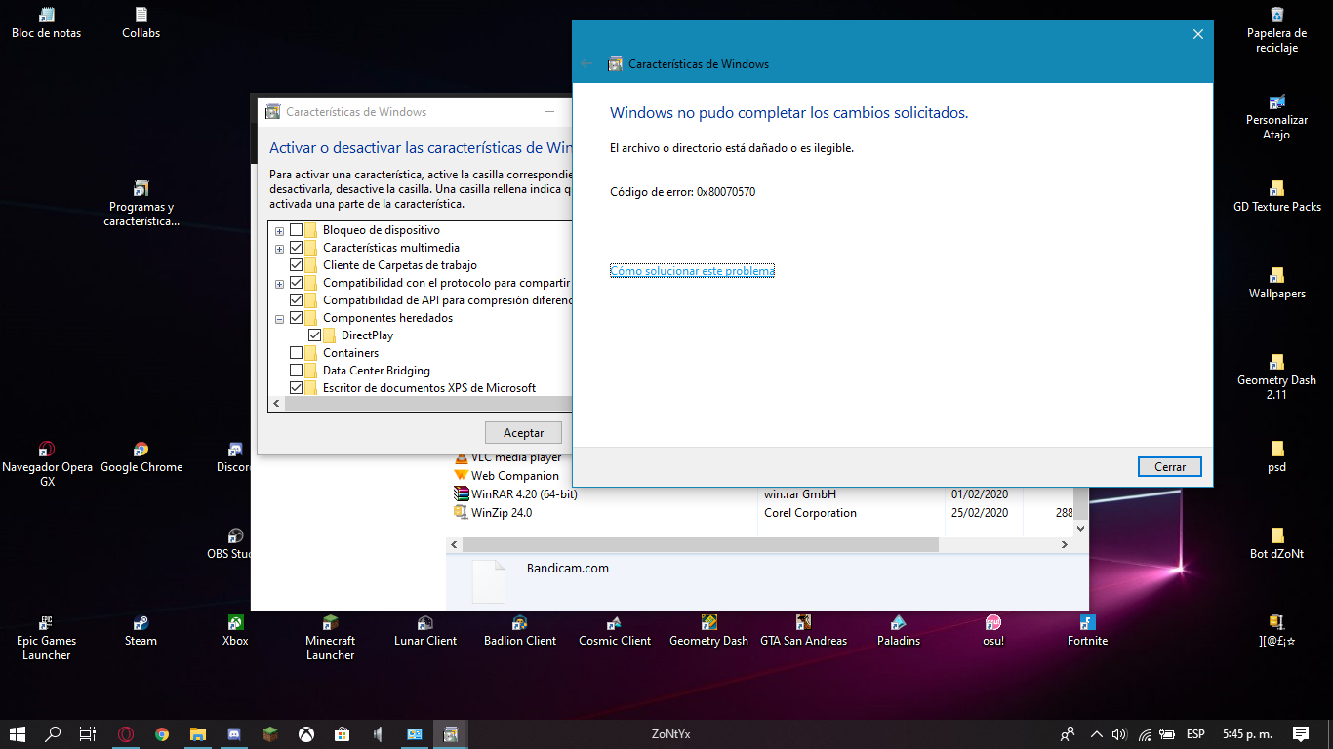Image resolution: width=1333 pixels, height=749 pixels.
Task: Enable the Containers feature checkbox
Action: click(297, 353)
